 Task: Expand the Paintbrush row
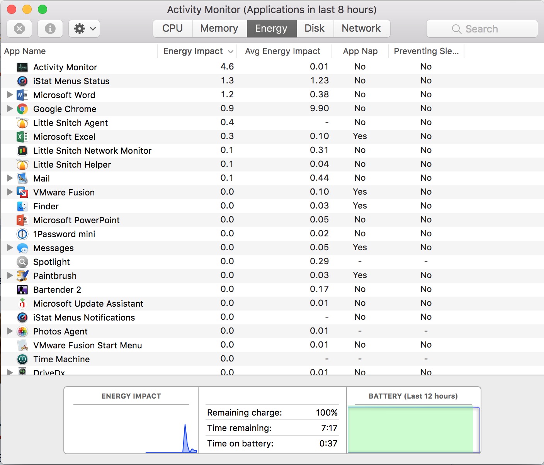coord(10,275)
